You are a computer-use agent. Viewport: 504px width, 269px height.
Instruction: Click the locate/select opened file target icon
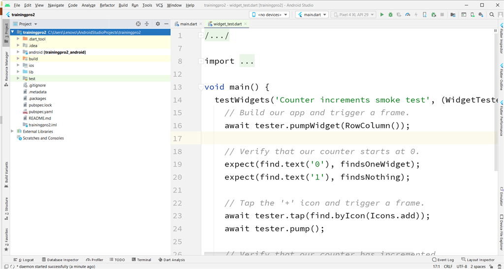(x=138, y=24)
